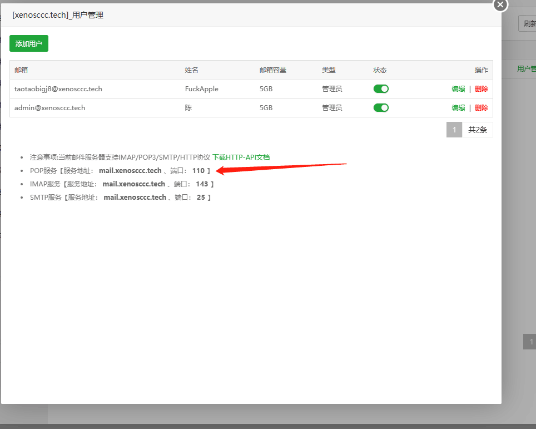
Task: Select page 1 in dialog pagination
Action: point(454,130)
